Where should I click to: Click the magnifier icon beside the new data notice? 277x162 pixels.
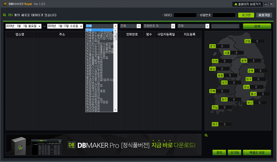5,15
